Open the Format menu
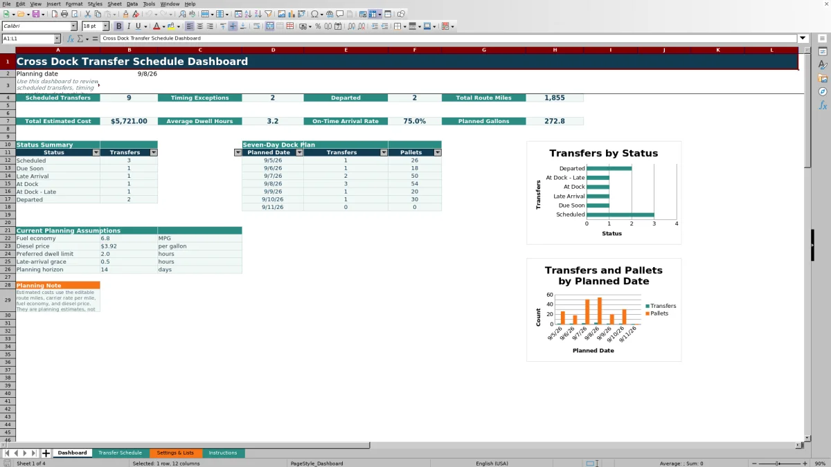Viewport: 831px width, 467px height. coord(74,4)
